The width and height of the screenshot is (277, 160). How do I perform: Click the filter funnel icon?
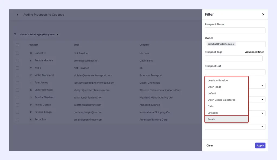click(x=15, y=35)
